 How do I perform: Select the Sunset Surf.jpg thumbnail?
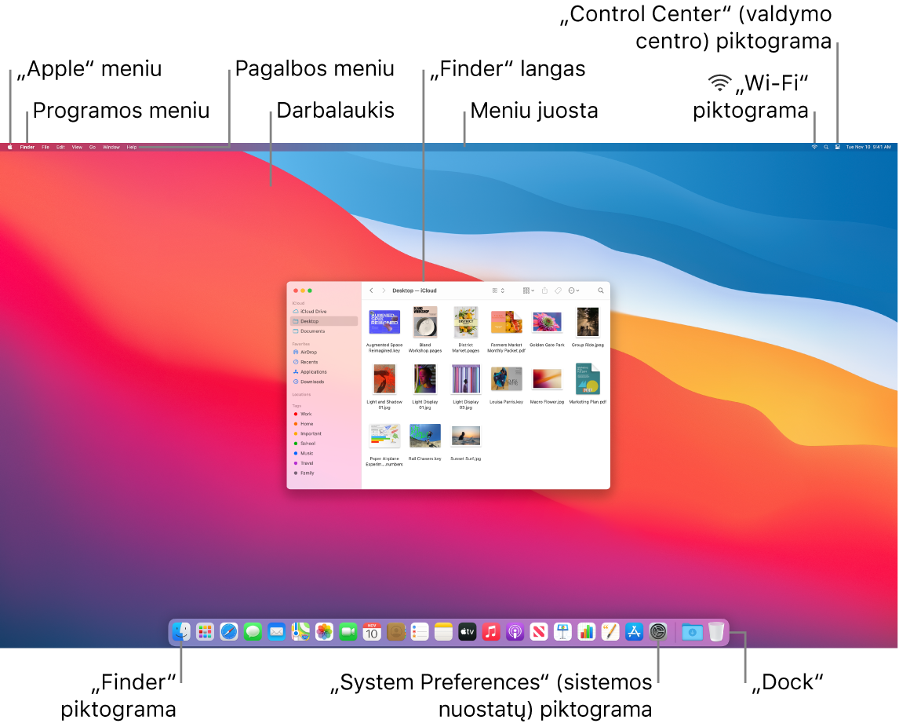[x=465, y=436]
